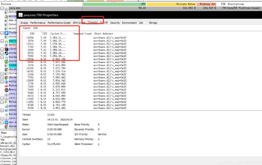Open the Strings tab
The width and height of the screenshot is (262, 165).
(x=153, y=23)
